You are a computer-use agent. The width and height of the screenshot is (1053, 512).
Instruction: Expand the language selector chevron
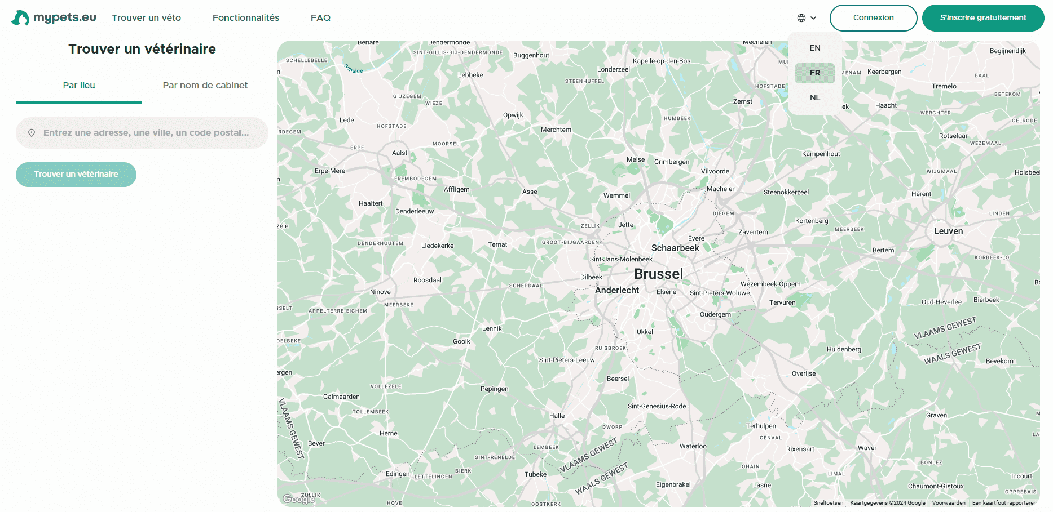[x=812, y=19]
